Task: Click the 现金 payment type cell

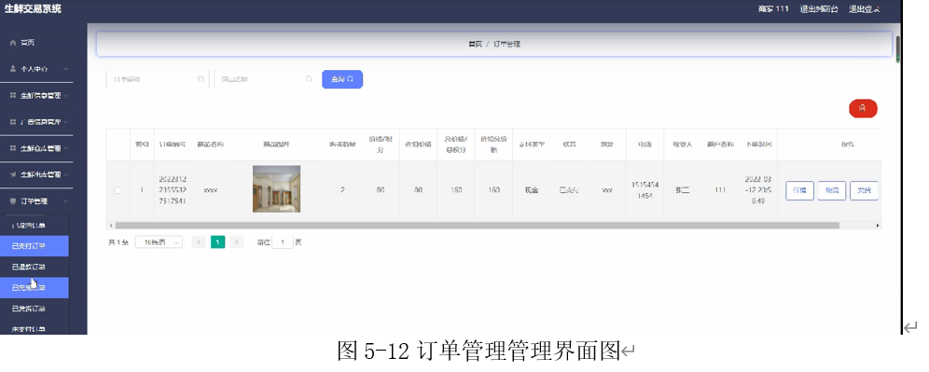Action: tap(532, 191)
